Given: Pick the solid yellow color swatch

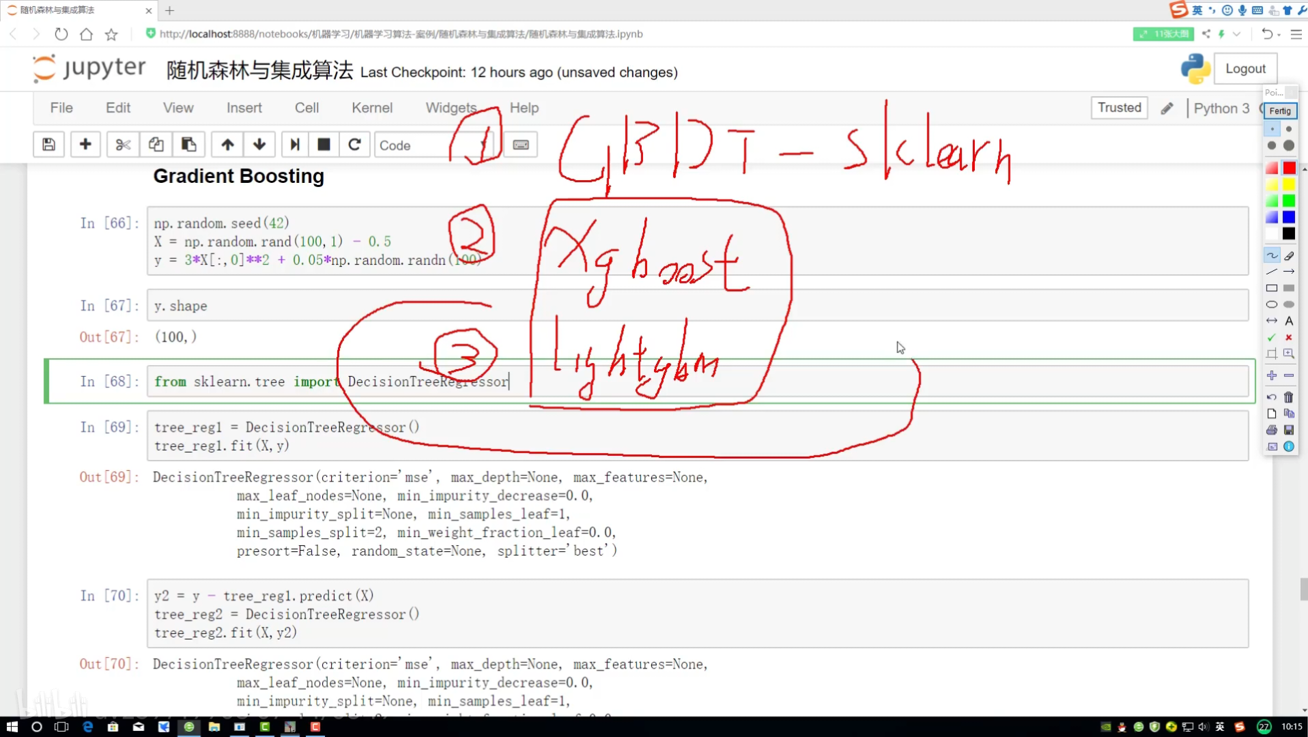Looking at the screenshot, I should [1289, 184].
